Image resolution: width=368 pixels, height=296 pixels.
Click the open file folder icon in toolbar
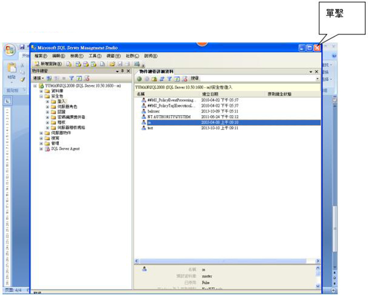pos(112,64)
